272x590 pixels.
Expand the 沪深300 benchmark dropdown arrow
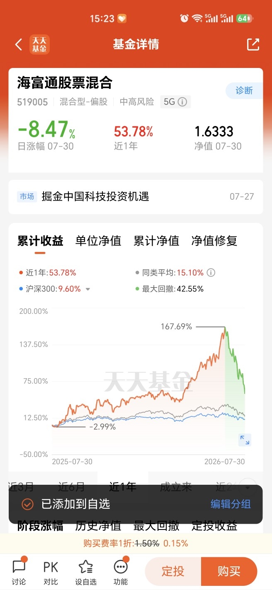pyautogui.click(x=88, y=289)
